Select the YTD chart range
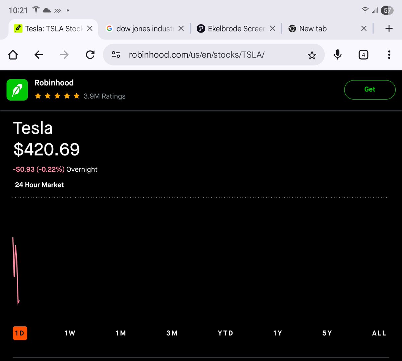 click(x=225, y=333)
